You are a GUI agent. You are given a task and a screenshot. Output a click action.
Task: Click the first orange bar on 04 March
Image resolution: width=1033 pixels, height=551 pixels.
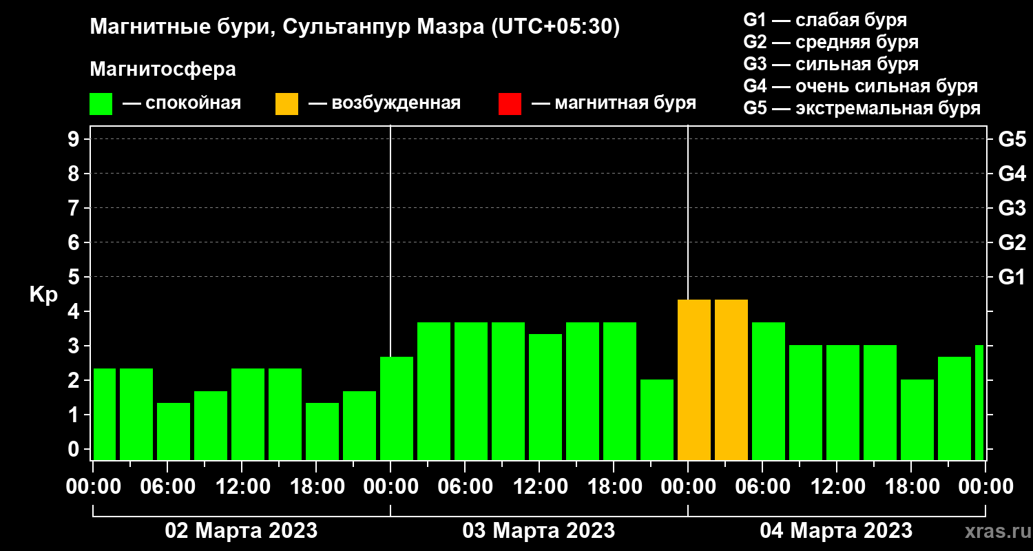693,380
